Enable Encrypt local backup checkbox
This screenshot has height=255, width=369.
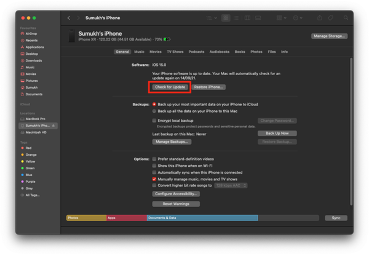click(154, 121)
